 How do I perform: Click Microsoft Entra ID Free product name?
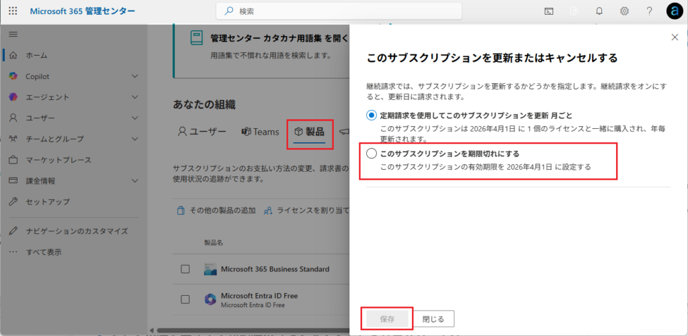(x=259, y=296)
